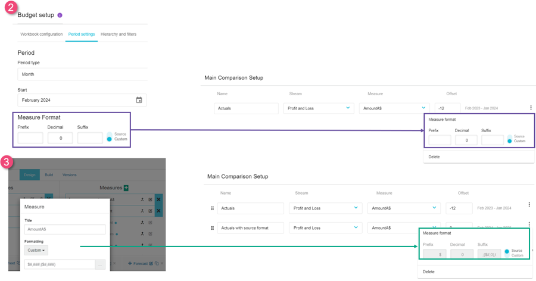
Task: Open options menu for top Actuals row
Action: click(531, 108)
